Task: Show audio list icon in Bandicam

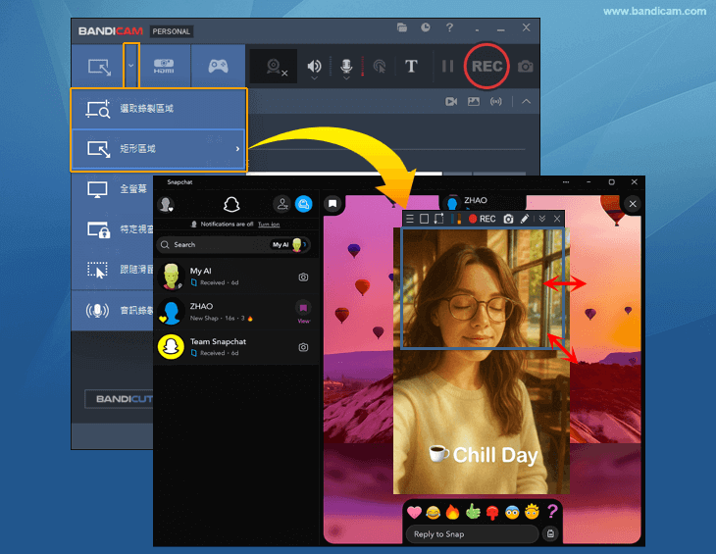Action: tap(496, 101)
